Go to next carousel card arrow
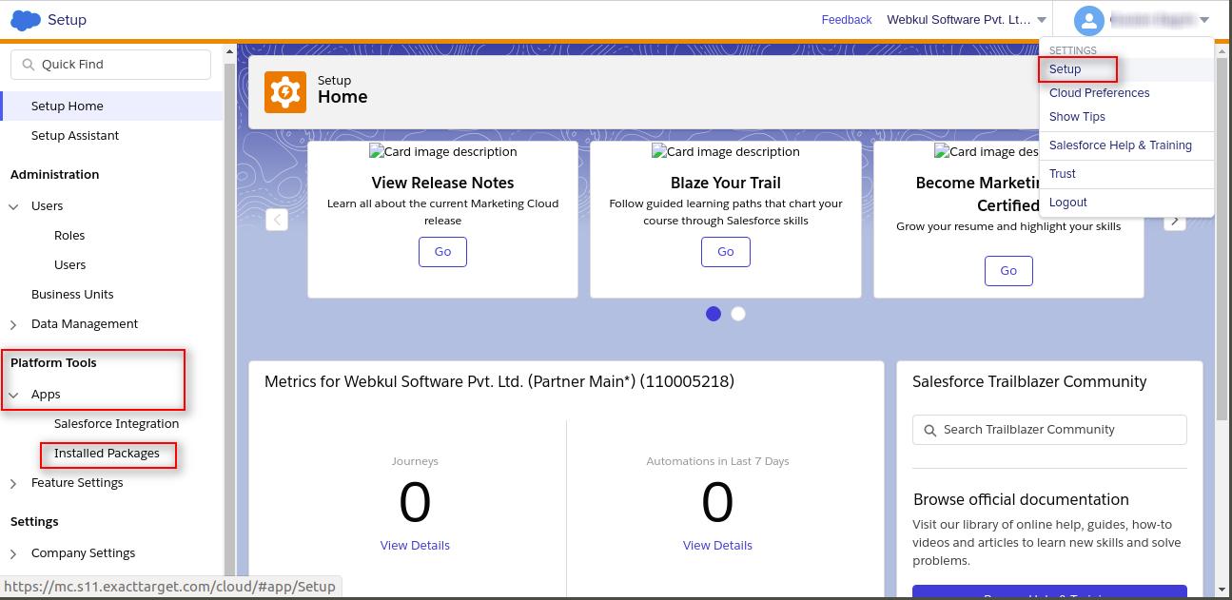 (1175, 220)
